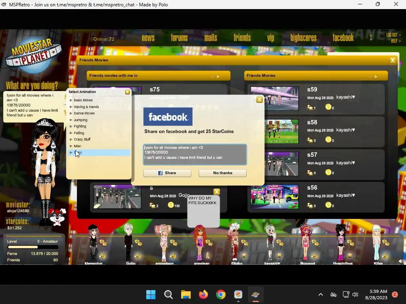
Task: Expand the Fighting animation category
Action: click(x=71, y=126)
